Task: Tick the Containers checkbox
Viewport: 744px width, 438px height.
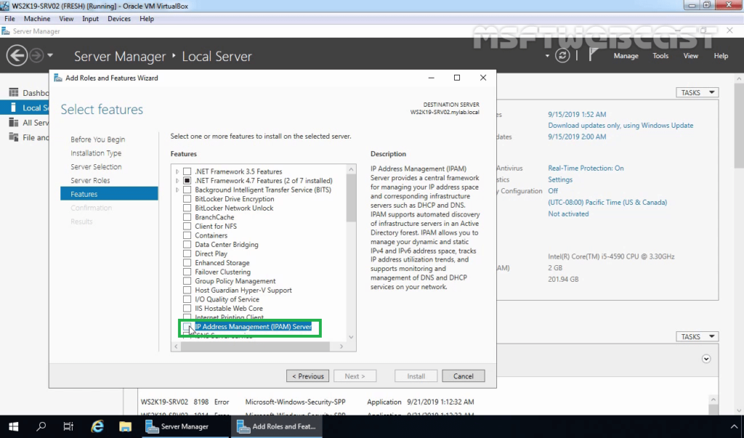Action: (187, 235)
